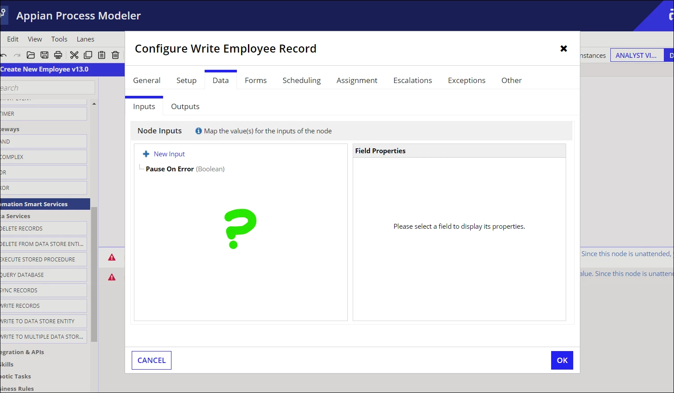Screen dimensions: 674x393
Task: Switch to the Escalations tab
Action: (413, 80)
